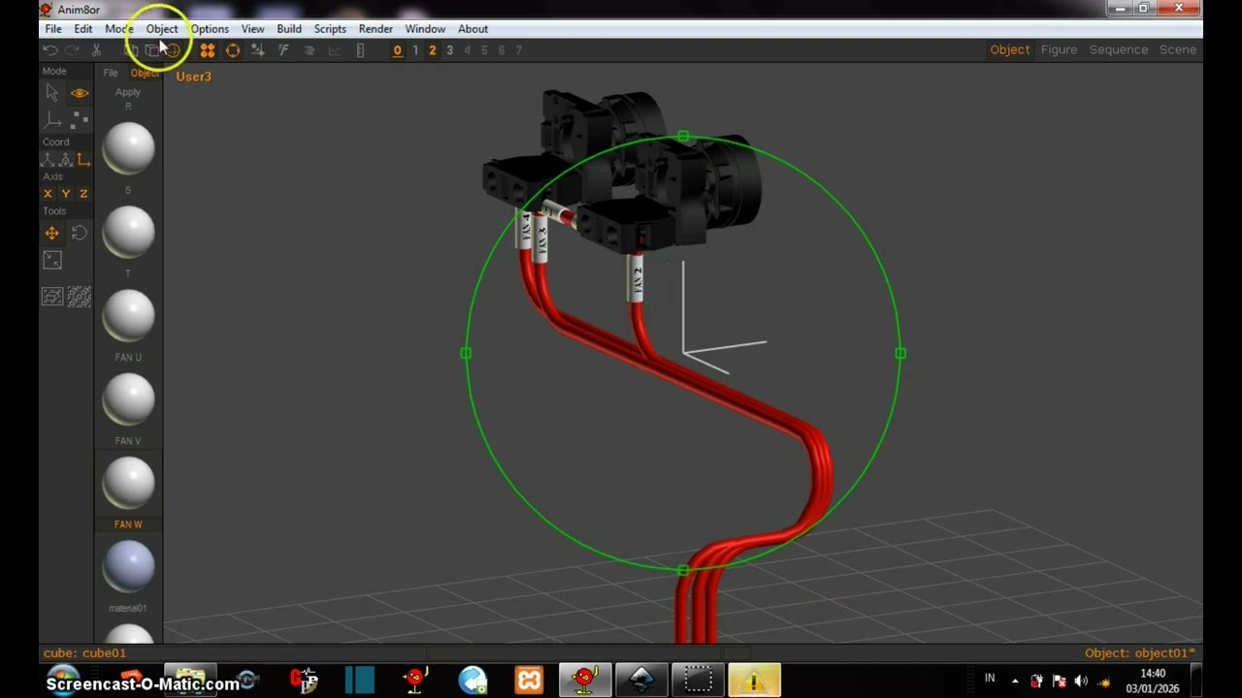The image size is (1242, 698).
Task: Switch to the Scene editor tab
Action: [x=1178, y=49]
